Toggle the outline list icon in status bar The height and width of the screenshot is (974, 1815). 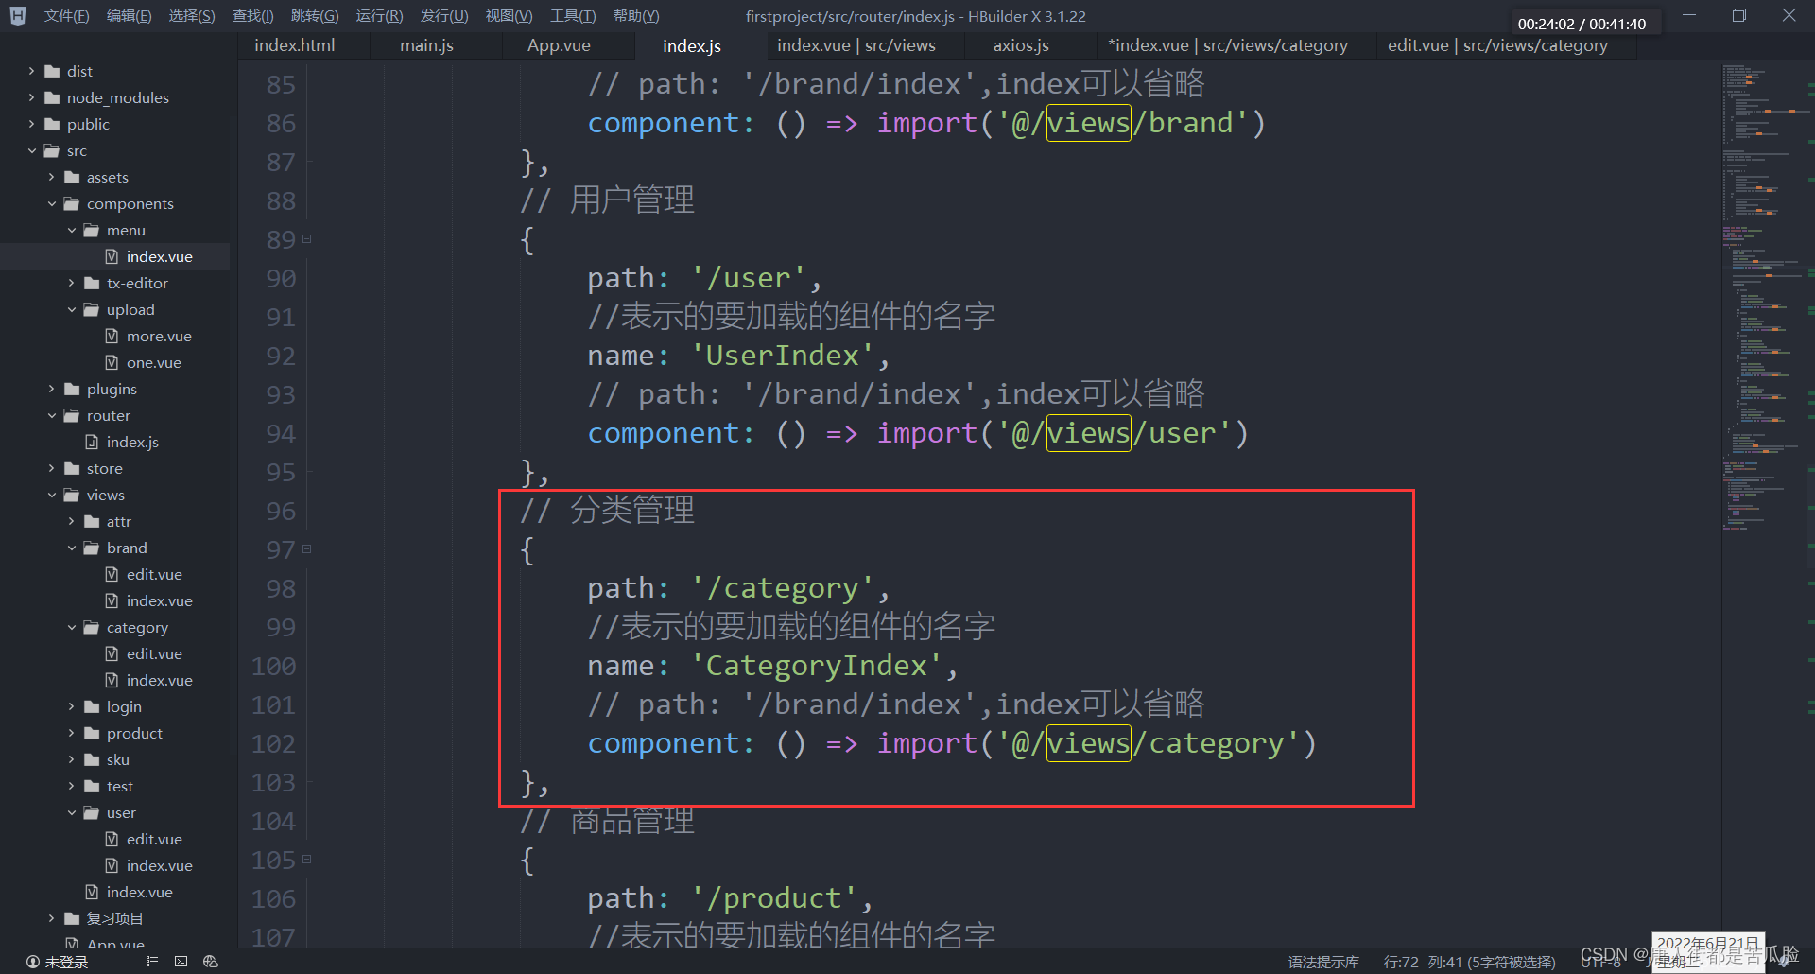151,962
